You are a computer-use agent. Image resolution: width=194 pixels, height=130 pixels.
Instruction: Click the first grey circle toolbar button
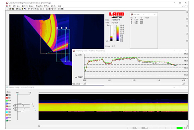point(29,8)
